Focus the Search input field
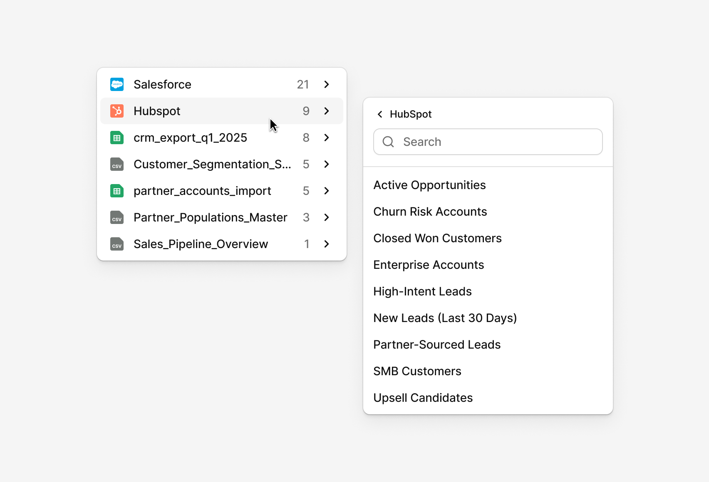The height and width of the screenshot is (482, 709). click(488, 142)
